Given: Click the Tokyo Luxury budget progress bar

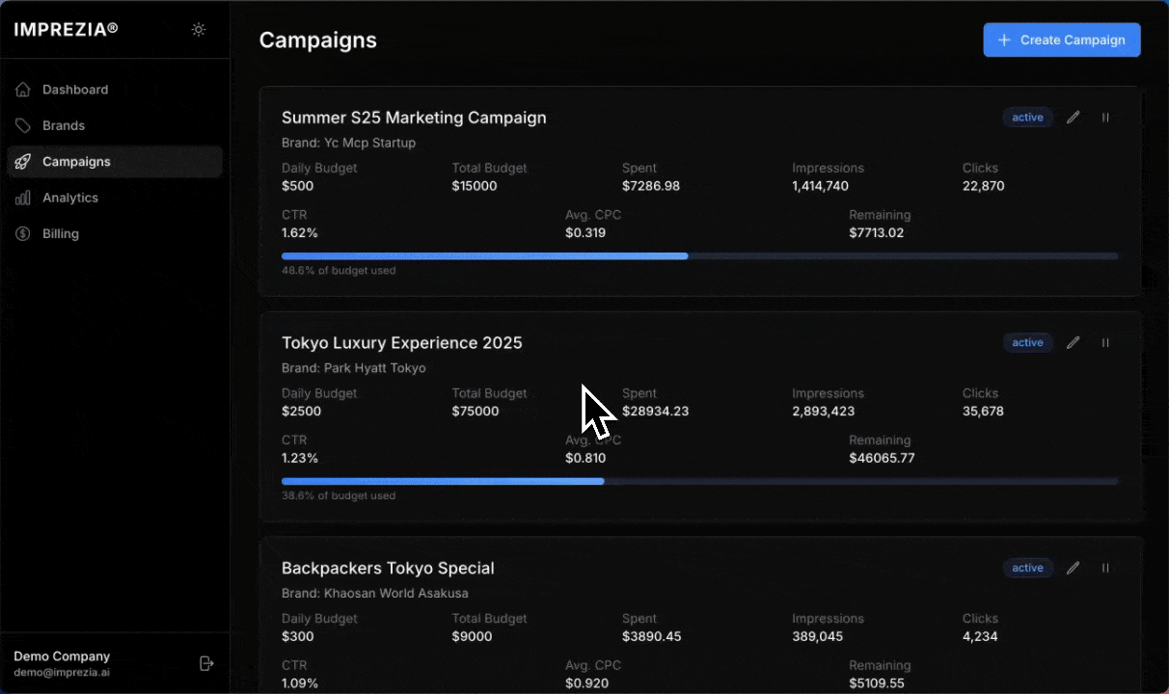Looking at the screenshot, I should [699, 481].
